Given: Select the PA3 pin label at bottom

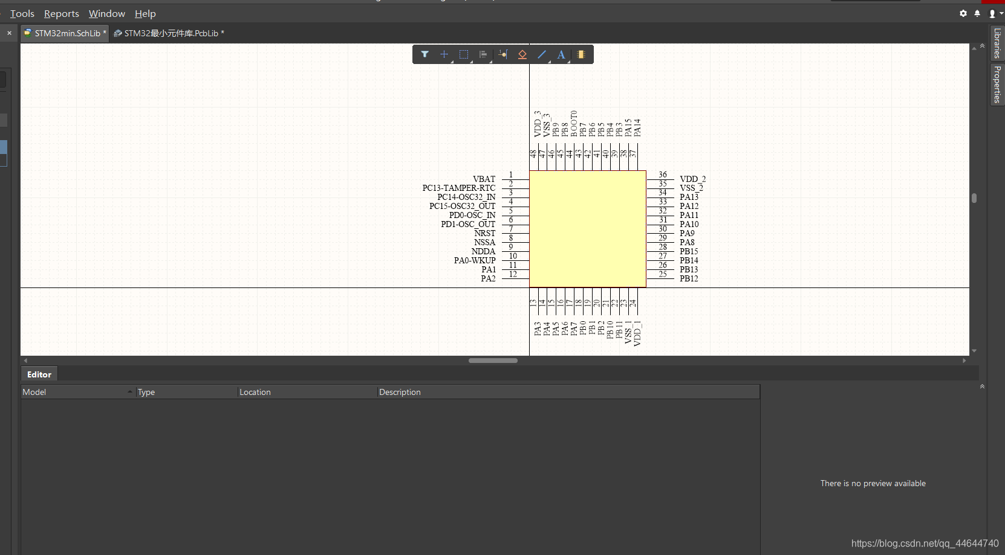Looking at the screenshot, I should point(538,329).
